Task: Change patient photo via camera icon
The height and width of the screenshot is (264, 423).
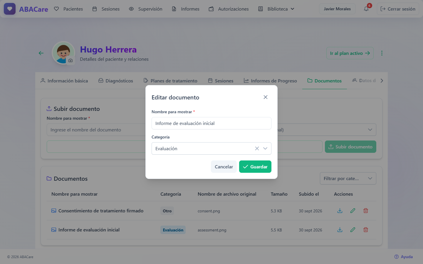Action: pos(70,60)
